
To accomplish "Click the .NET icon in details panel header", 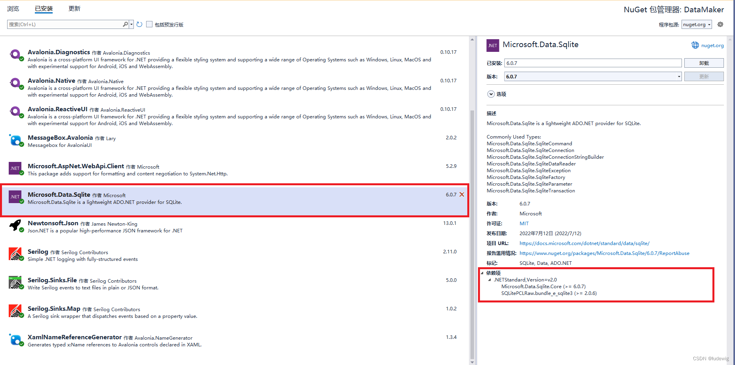I will tap(493, 46).
